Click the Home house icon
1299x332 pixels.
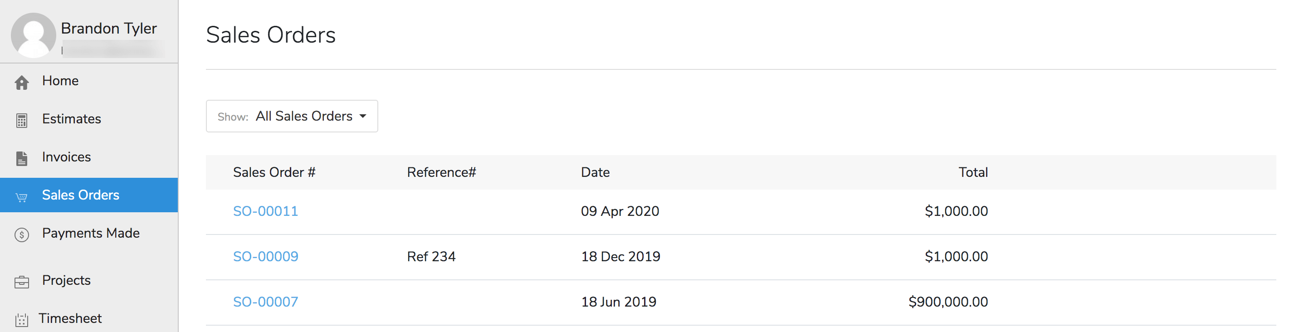click(x=22, y=82)
